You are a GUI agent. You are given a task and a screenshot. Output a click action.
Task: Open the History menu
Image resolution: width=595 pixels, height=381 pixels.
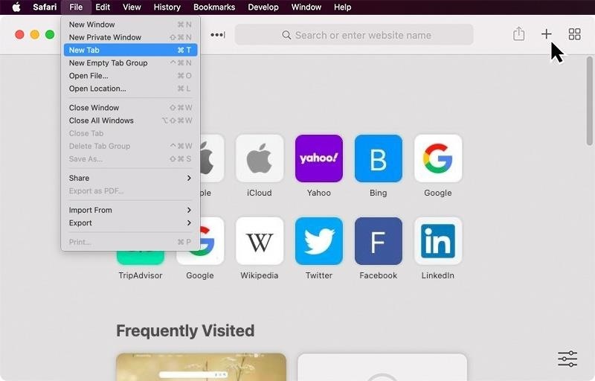pos(167,7)
